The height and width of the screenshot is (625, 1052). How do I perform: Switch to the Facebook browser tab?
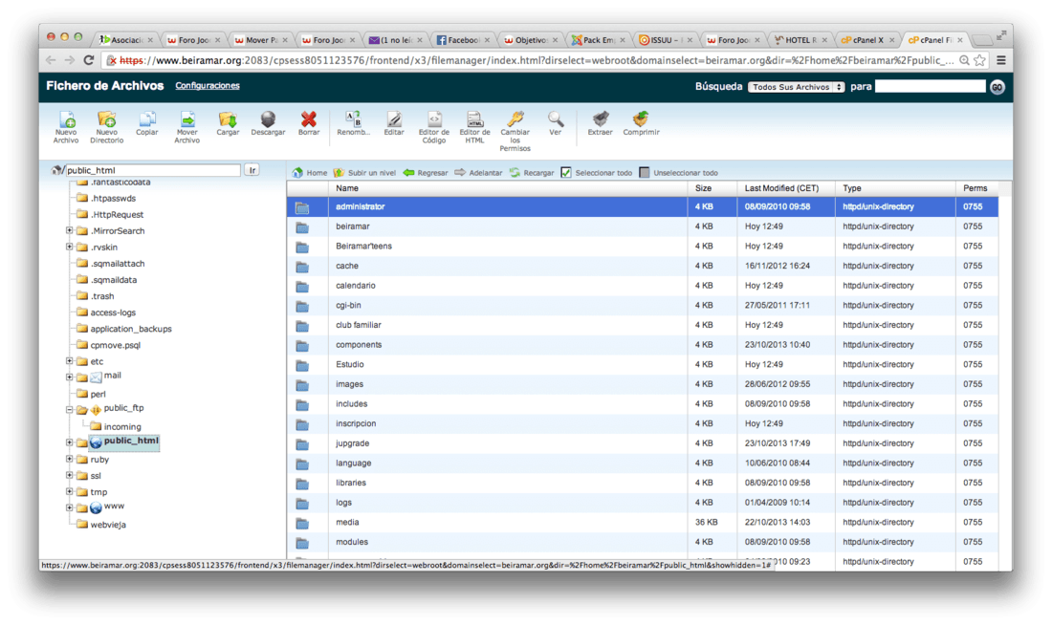pos(462,40)
